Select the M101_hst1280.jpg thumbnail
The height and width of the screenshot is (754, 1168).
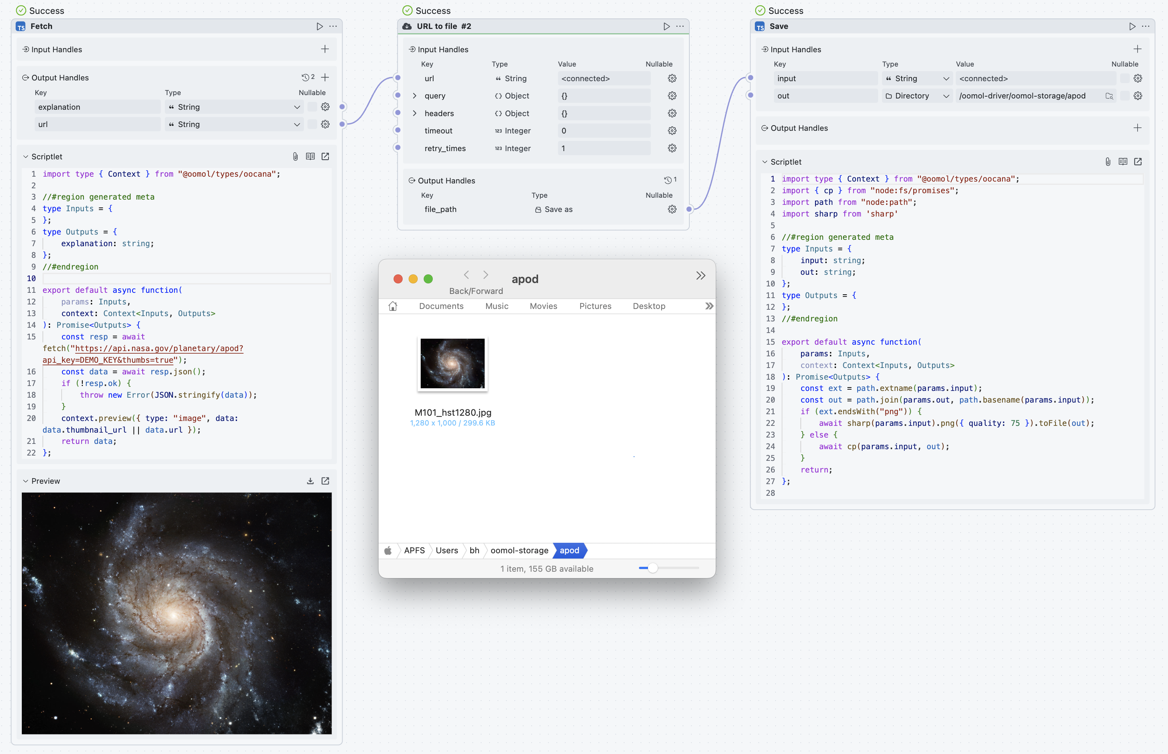(452, 363)
